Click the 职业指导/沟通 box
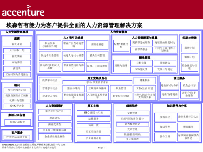 (x=121, y=96)
